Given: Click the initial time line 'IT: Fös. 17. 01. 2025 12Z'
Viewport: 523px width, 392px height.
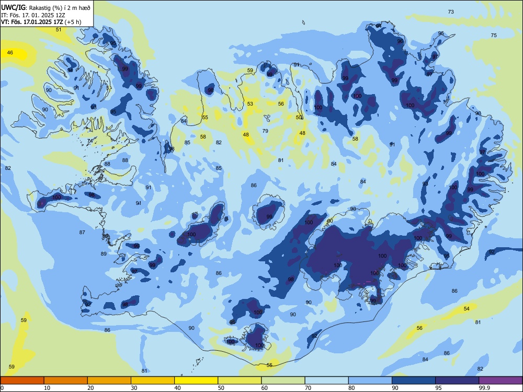Looking at the screenshot, I should click(x=33, y=15).
